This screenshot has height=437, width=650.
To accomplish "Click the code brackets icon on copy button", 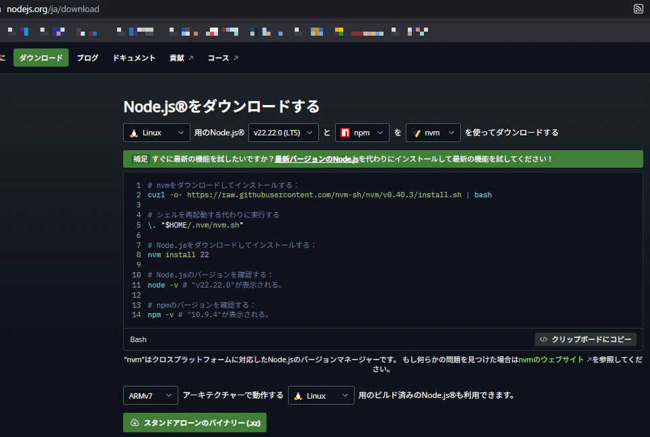I will pos(544,339).
